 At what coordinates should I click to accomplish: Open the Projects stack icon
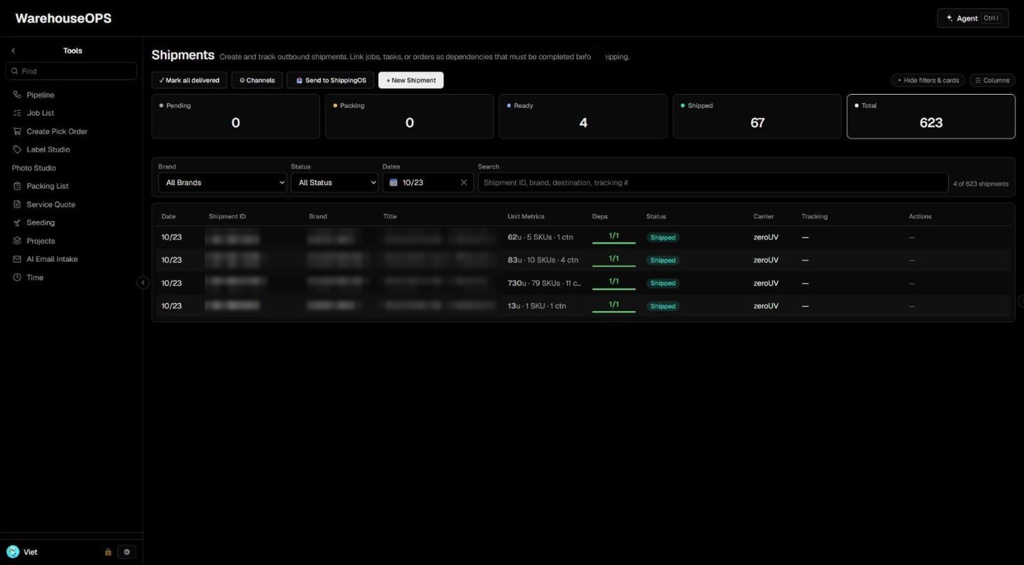click(17, 241)
